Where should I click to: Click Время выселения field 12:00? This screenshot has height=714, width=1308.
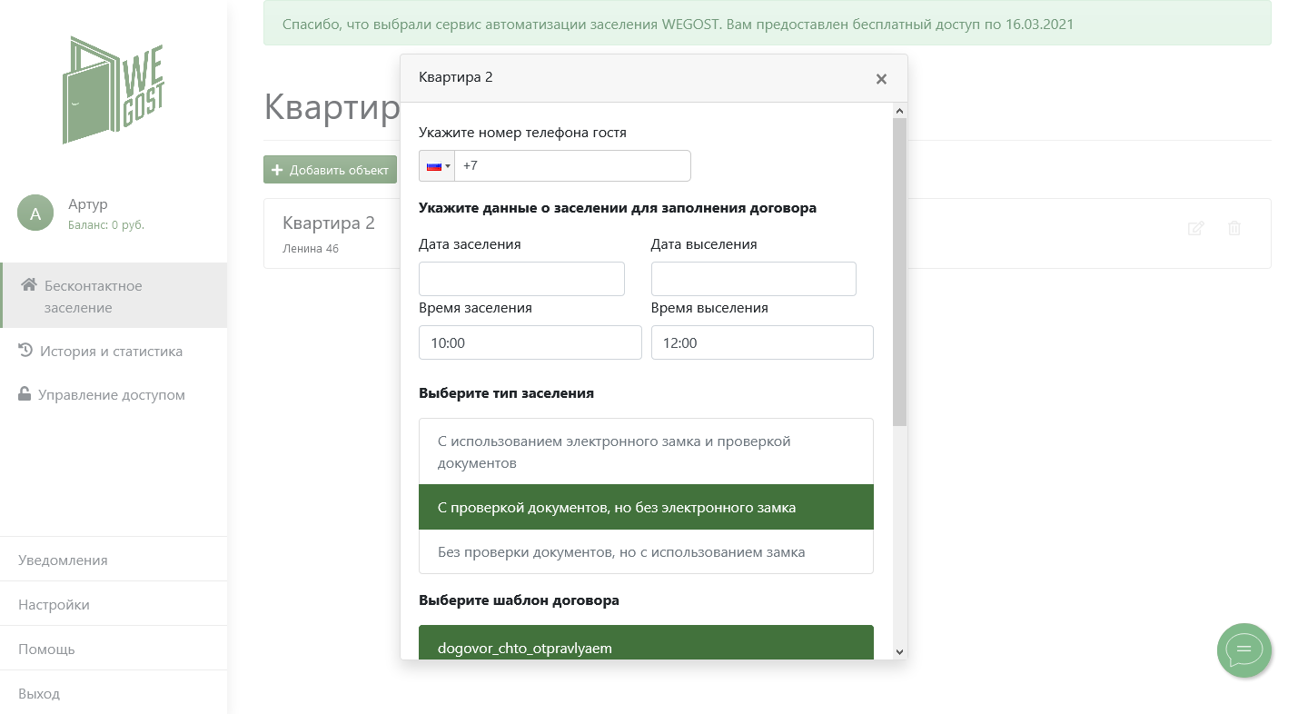point(762,342)
